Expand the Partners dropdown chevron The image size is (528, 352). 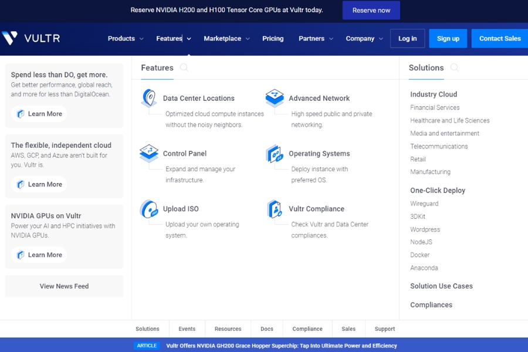tap(331, 39)
